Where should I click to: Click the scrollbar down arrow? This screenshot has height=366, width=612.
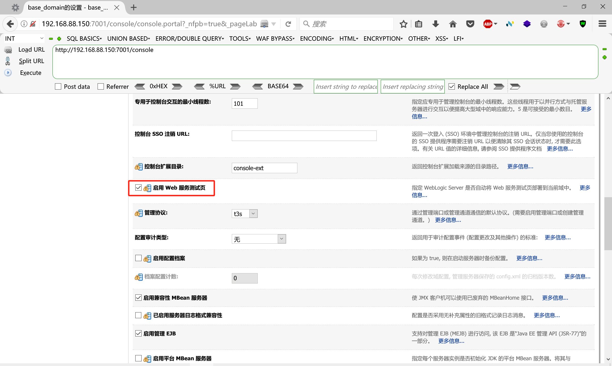(608, 359)
